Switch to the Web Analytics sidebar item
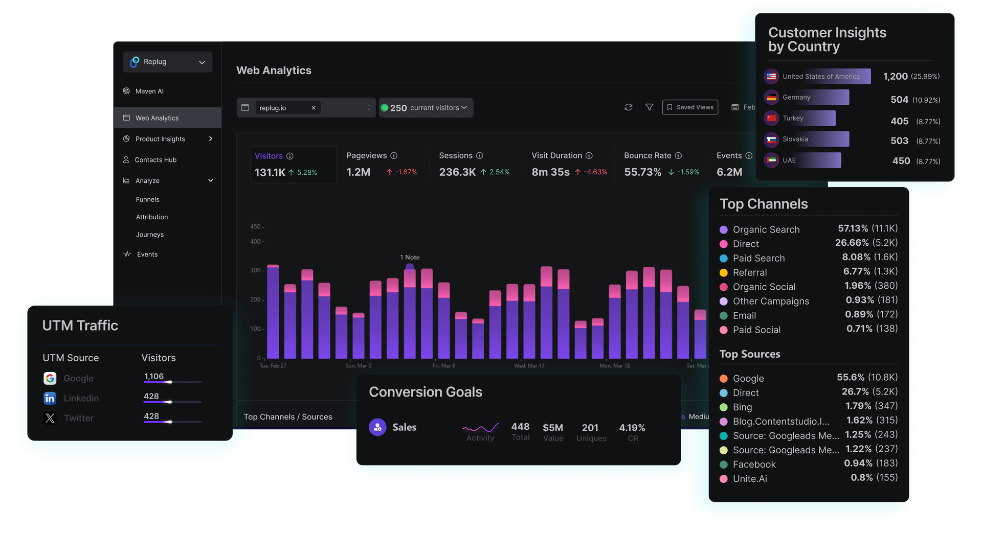 tap(158, 118)
